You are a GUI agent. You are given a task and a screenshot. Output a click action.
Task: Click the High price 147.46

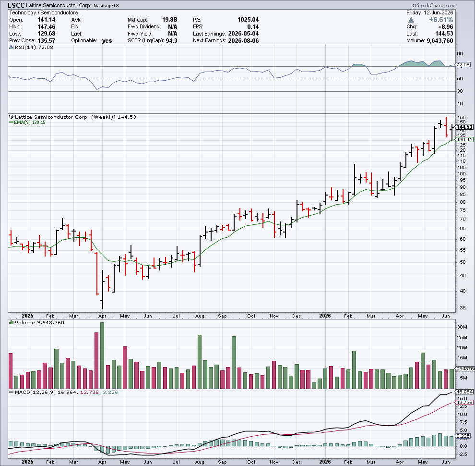[x=47, y=27]
